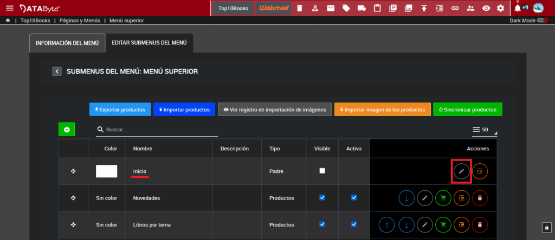Uncheck the Activo checkbox for Novedades
Image resolution: width=555 pixels, height=240 pixels.
pyautogui.click(x=354, y=198)
